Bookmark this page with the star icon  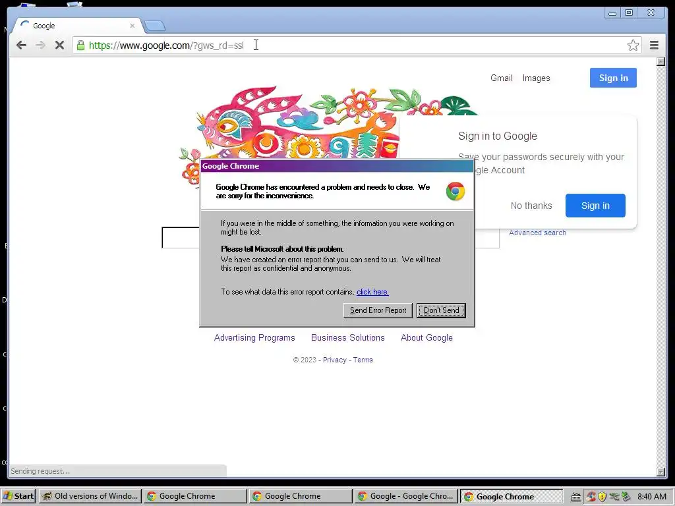click(x=633, y=45)
